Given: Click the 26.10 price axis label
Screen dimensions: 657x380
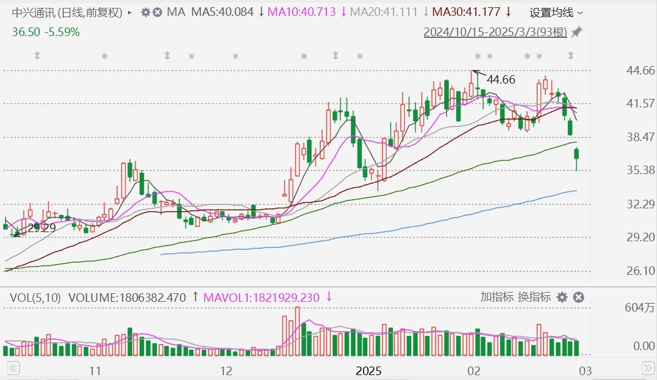Looking at the screenshot, I should pos(641,271).
